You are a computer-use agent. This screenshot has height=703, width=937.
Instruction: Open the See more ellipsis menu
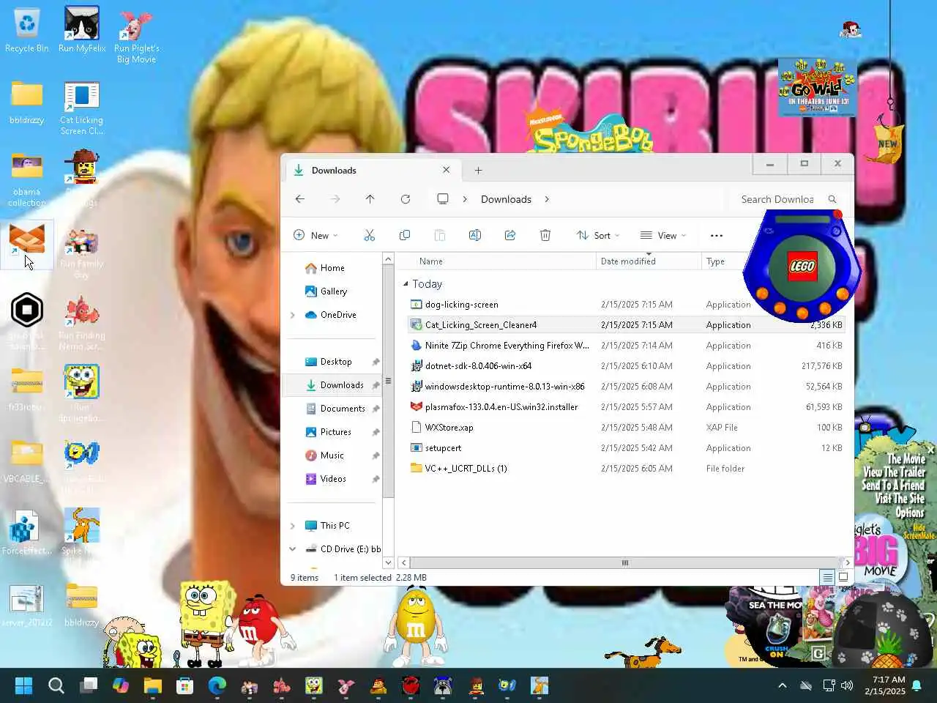(717, 235)
